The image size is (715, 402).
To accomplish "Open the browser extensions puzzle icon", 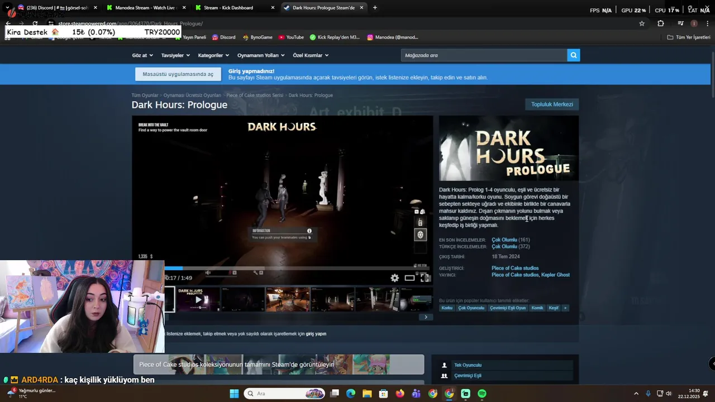I will (661, 23).
